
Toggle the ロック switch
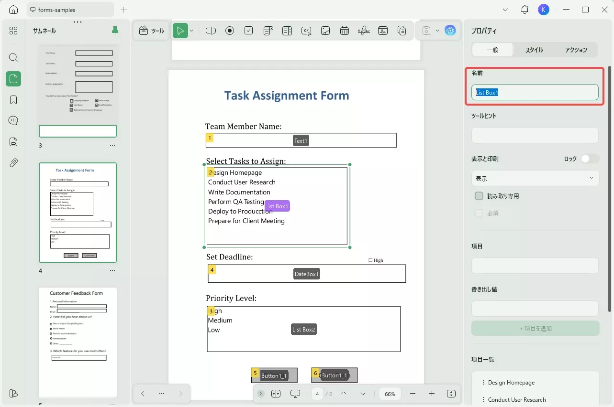tap(590, 159)
